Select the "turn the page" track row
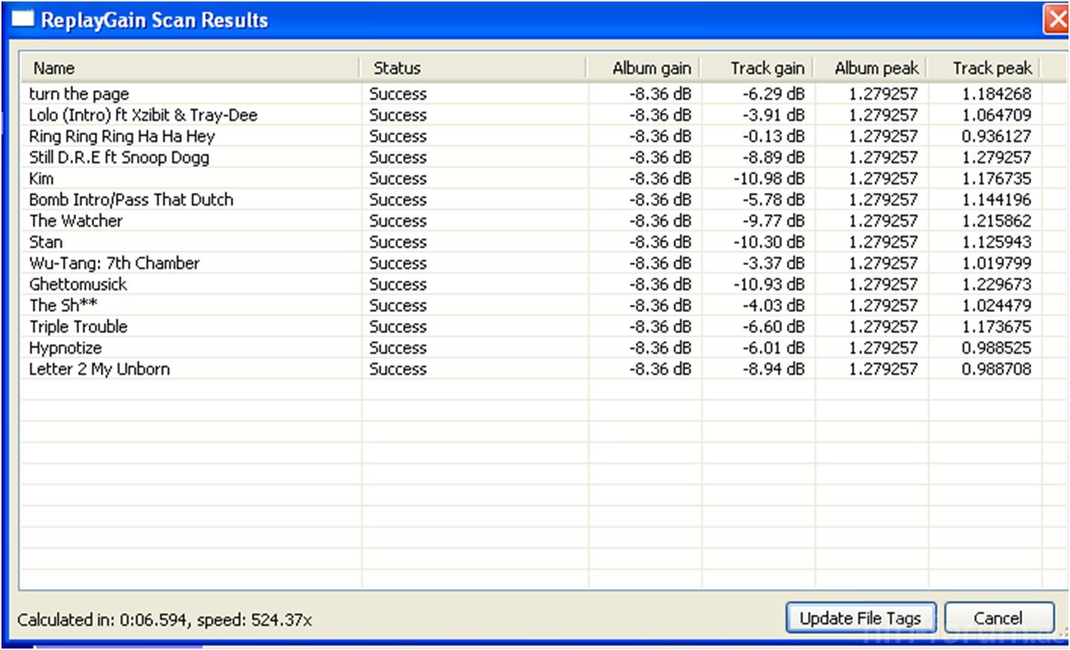Image resolution: width=1070 pixels, height=650 pixels. [79, 94]
